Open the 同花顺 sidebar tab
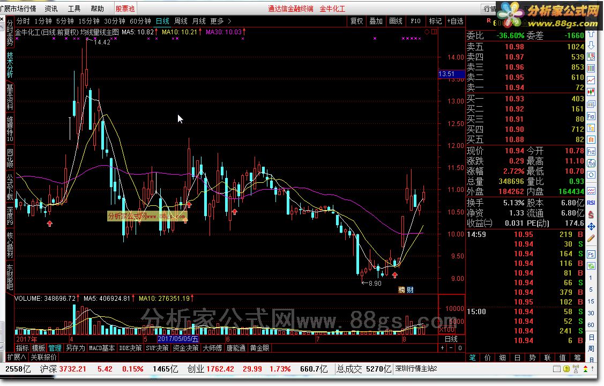The width and height of the screenshot is (604, 386). click(10, 158)
